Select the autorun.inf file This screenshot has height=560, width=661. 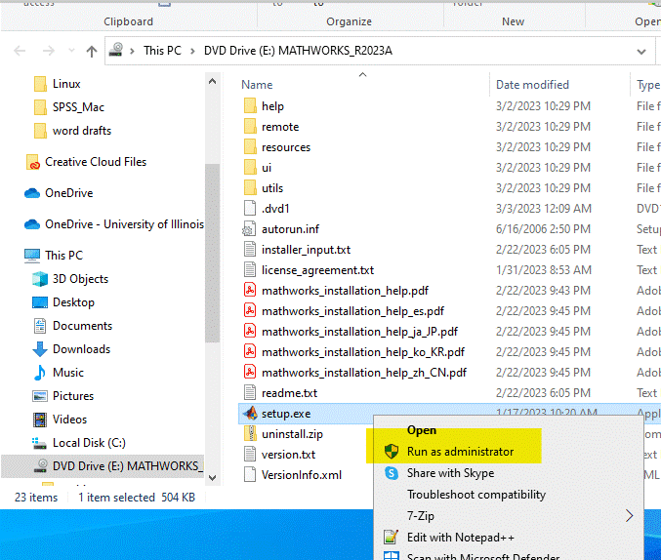coord(281,229)
